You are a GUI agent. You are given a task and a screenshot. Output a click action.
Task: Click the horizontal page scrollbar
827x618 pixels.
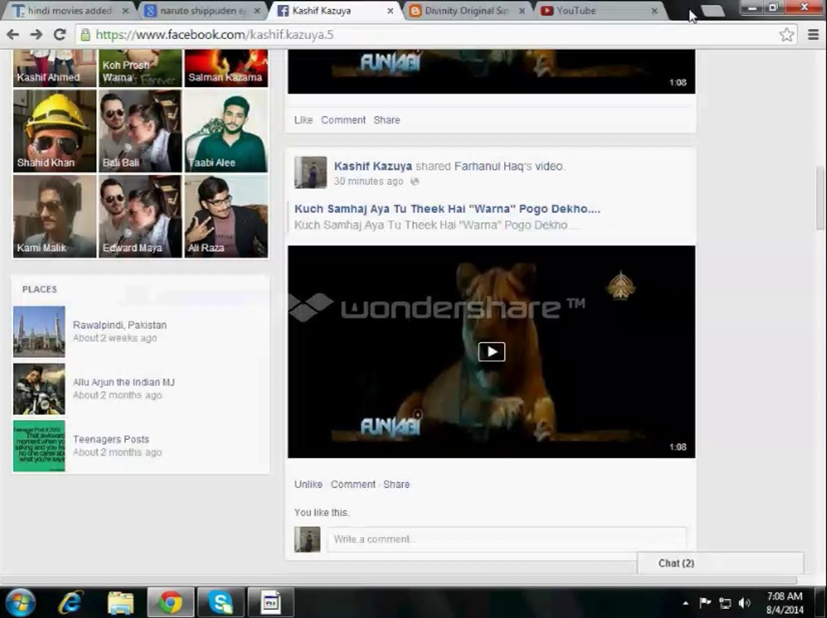[x=399, y=580]
